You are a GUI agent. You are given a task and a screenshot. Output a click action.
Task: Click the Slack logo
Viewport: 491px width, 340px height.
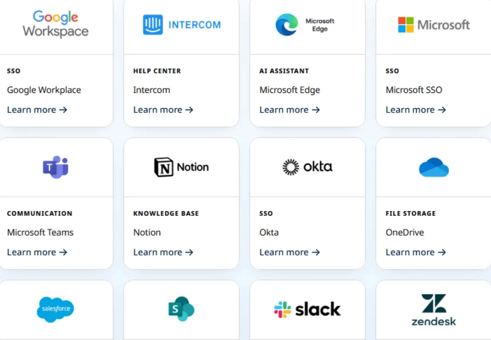tap(307, 310)
